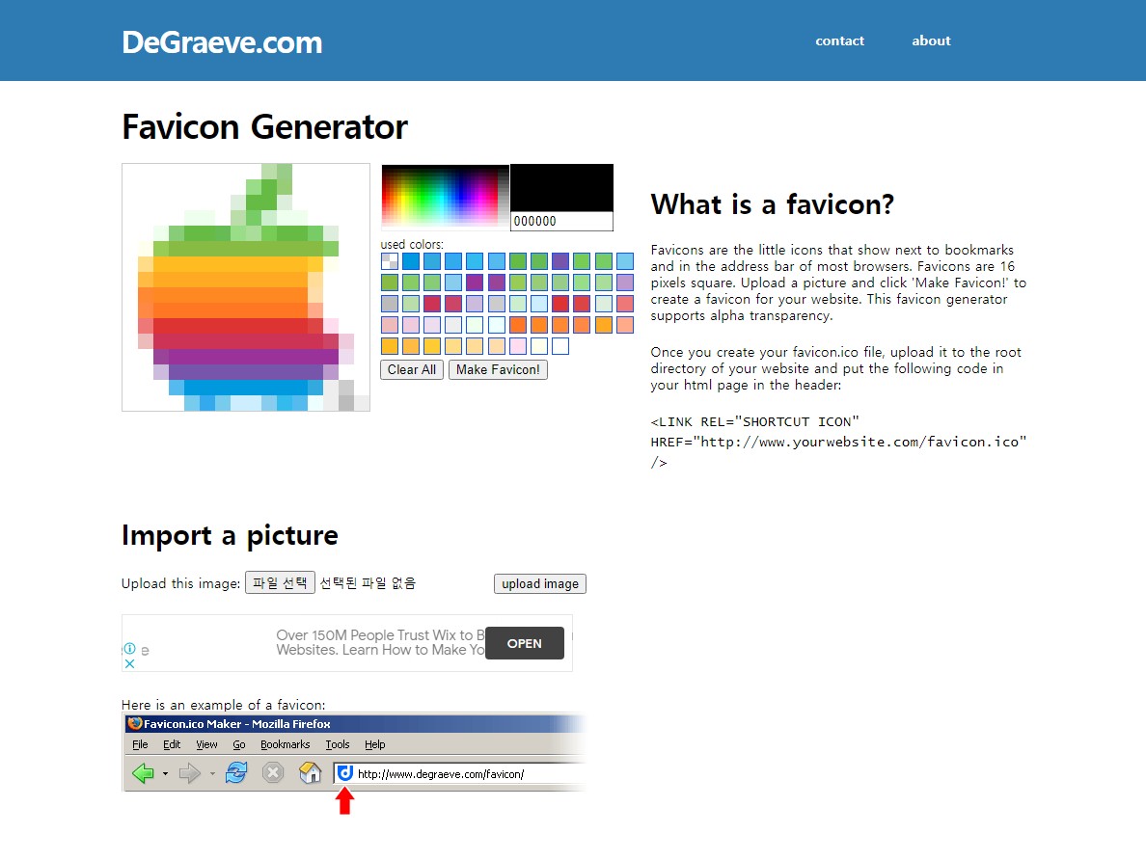
Task: Click the 'Import a picture' heading
Action: tap(230, 536)
